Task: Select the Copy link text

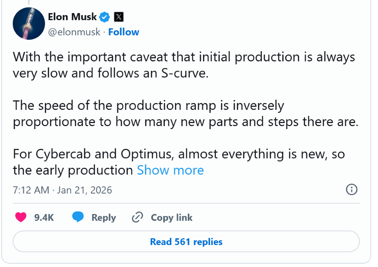Action: pyautogui.click(x=172, y=218)
